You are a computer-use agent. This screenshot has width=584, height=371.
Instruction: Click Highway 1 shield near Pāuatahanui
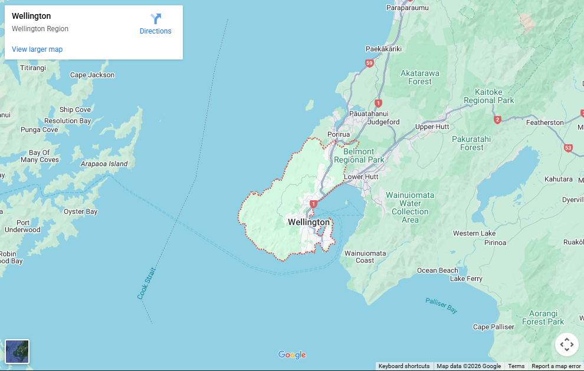tap(378, 103)
